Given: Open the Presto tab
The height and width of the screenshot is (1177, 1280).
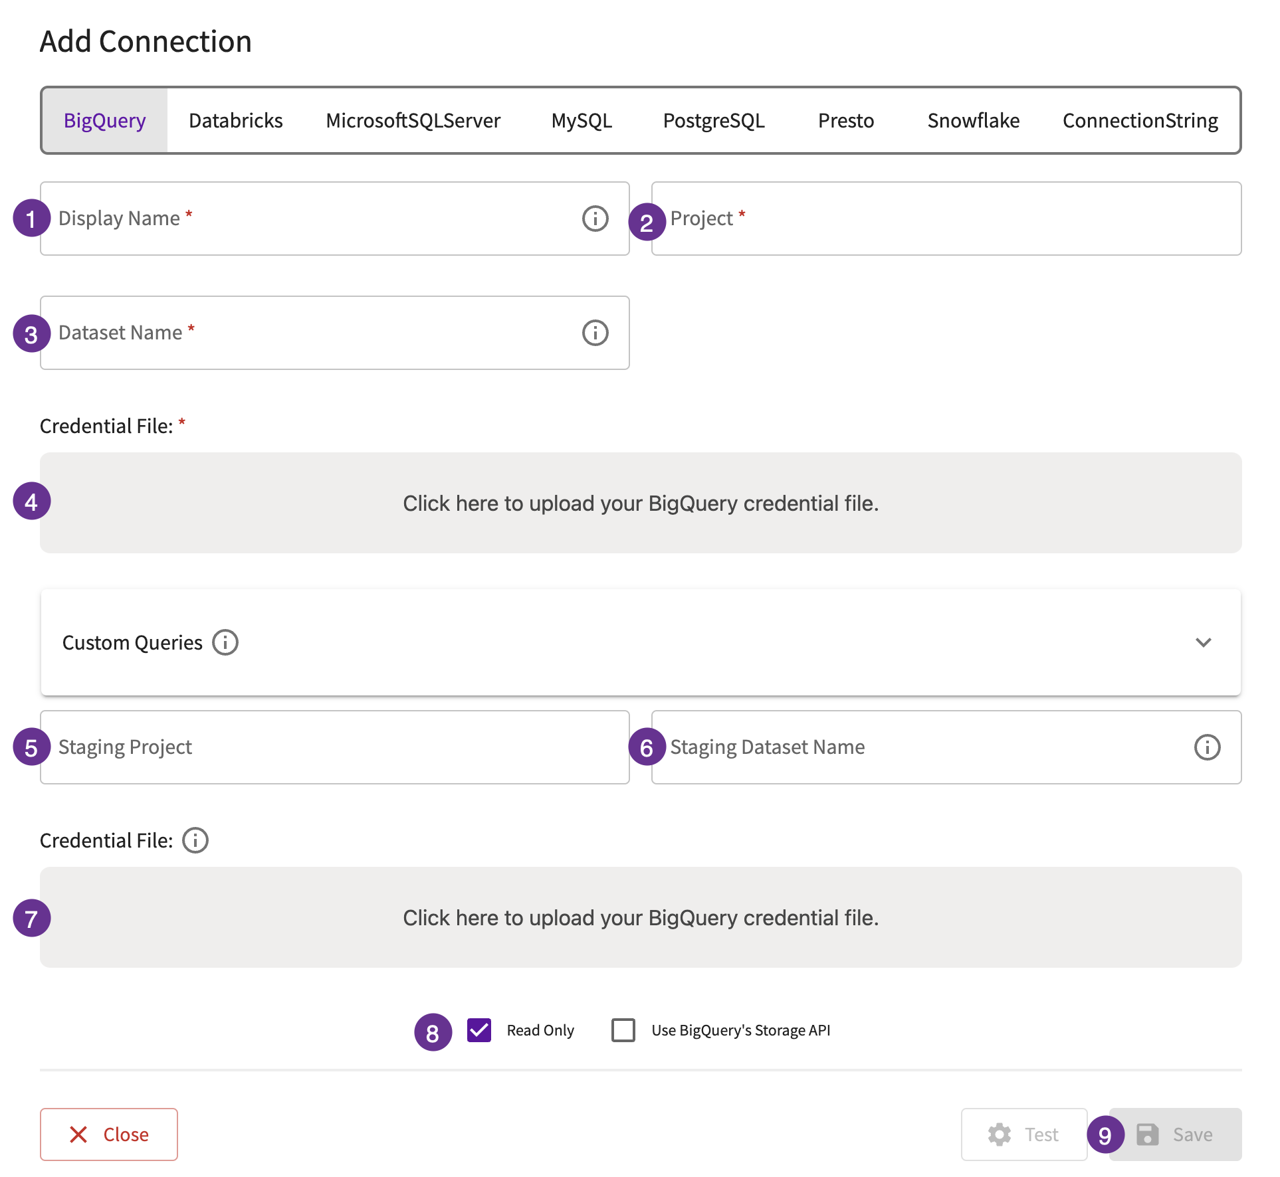Looking at the screenshot, I should coord(846,120).
